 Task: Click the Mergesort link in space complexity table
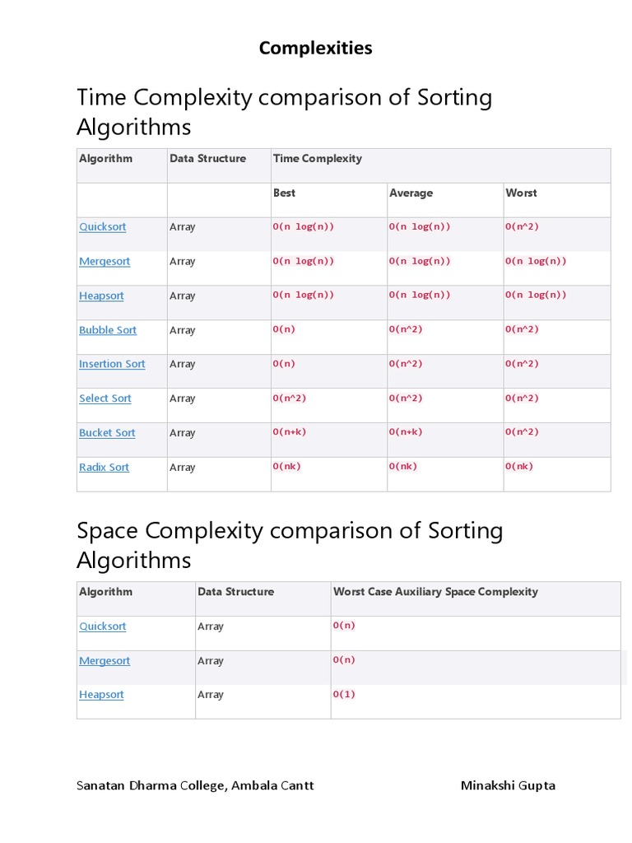[x=105, y=661]
